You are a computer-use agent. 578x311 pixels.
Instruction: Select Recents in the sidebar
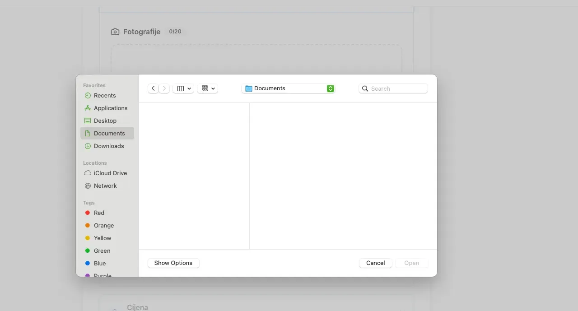coord(105,96)
